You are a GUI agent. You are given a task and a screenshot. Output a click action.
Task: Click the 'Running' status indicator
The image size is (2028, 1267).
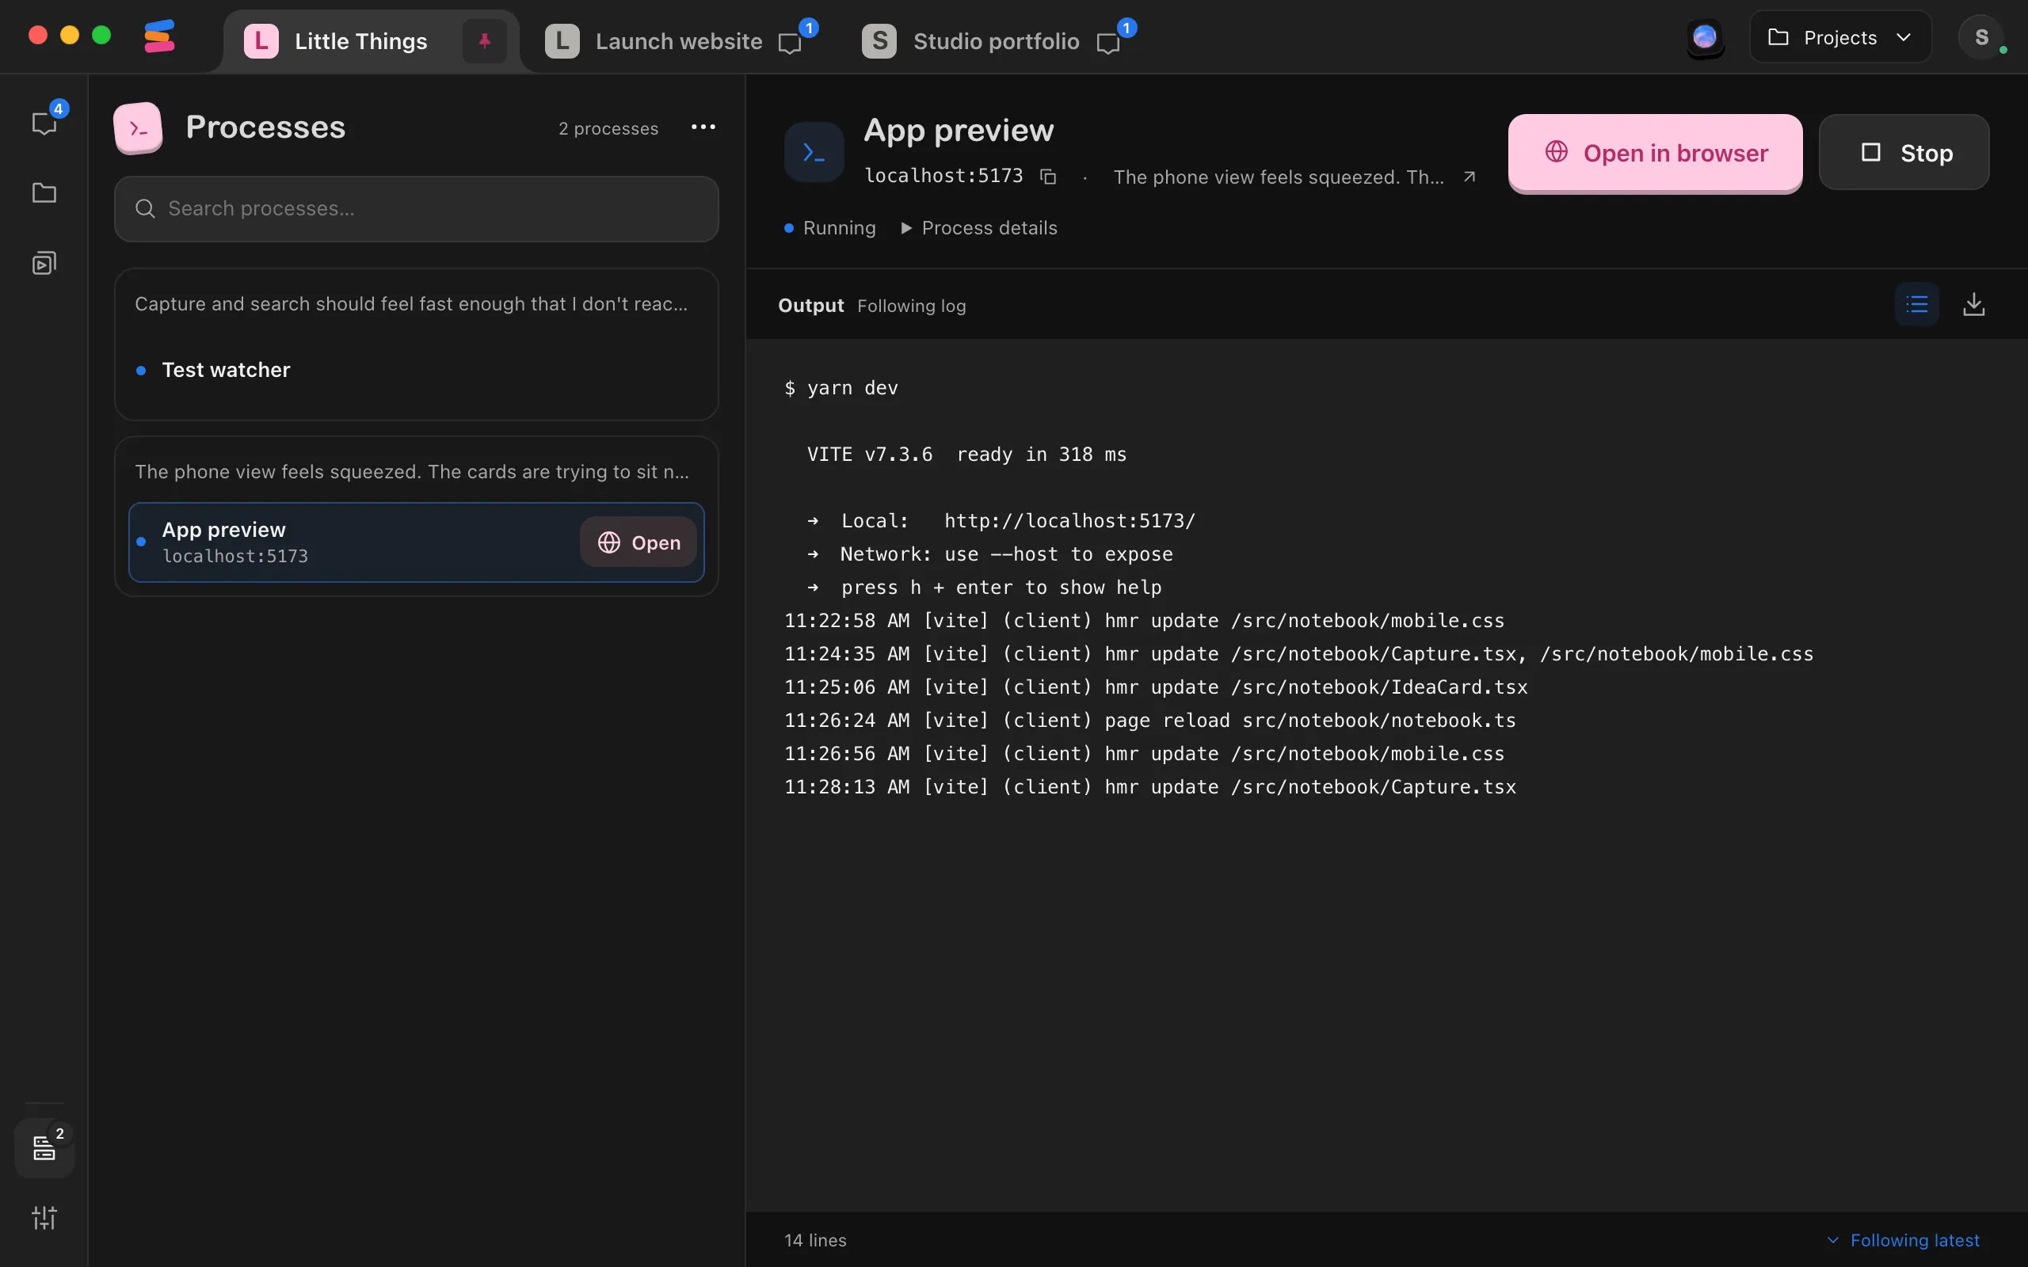click(x=829, y=228)
